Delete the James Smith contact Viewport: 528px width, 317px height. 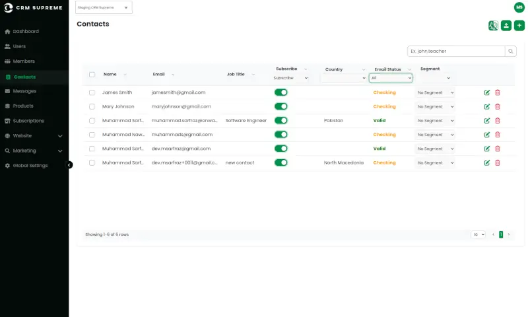tap(498, 92)
